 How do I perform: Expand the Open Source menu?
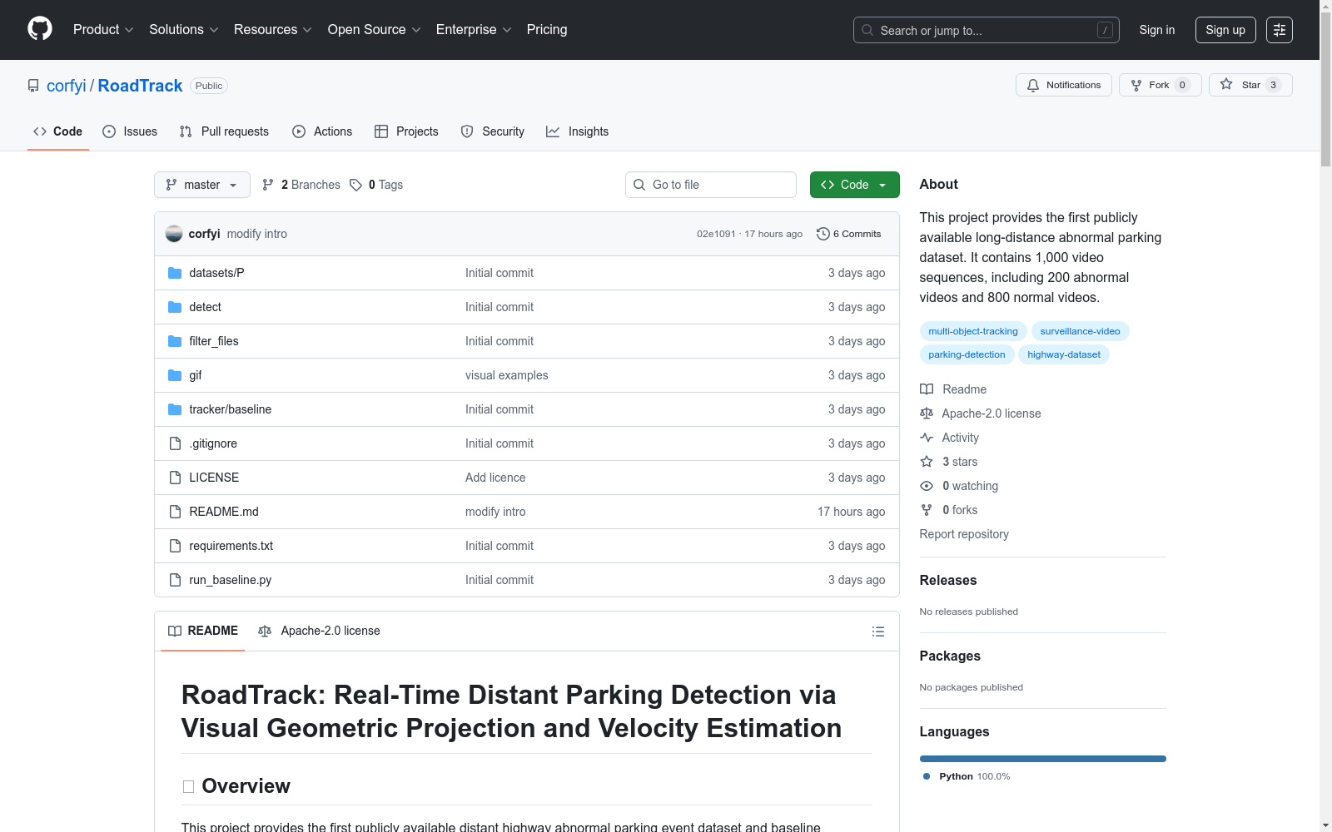click(375, 30)
